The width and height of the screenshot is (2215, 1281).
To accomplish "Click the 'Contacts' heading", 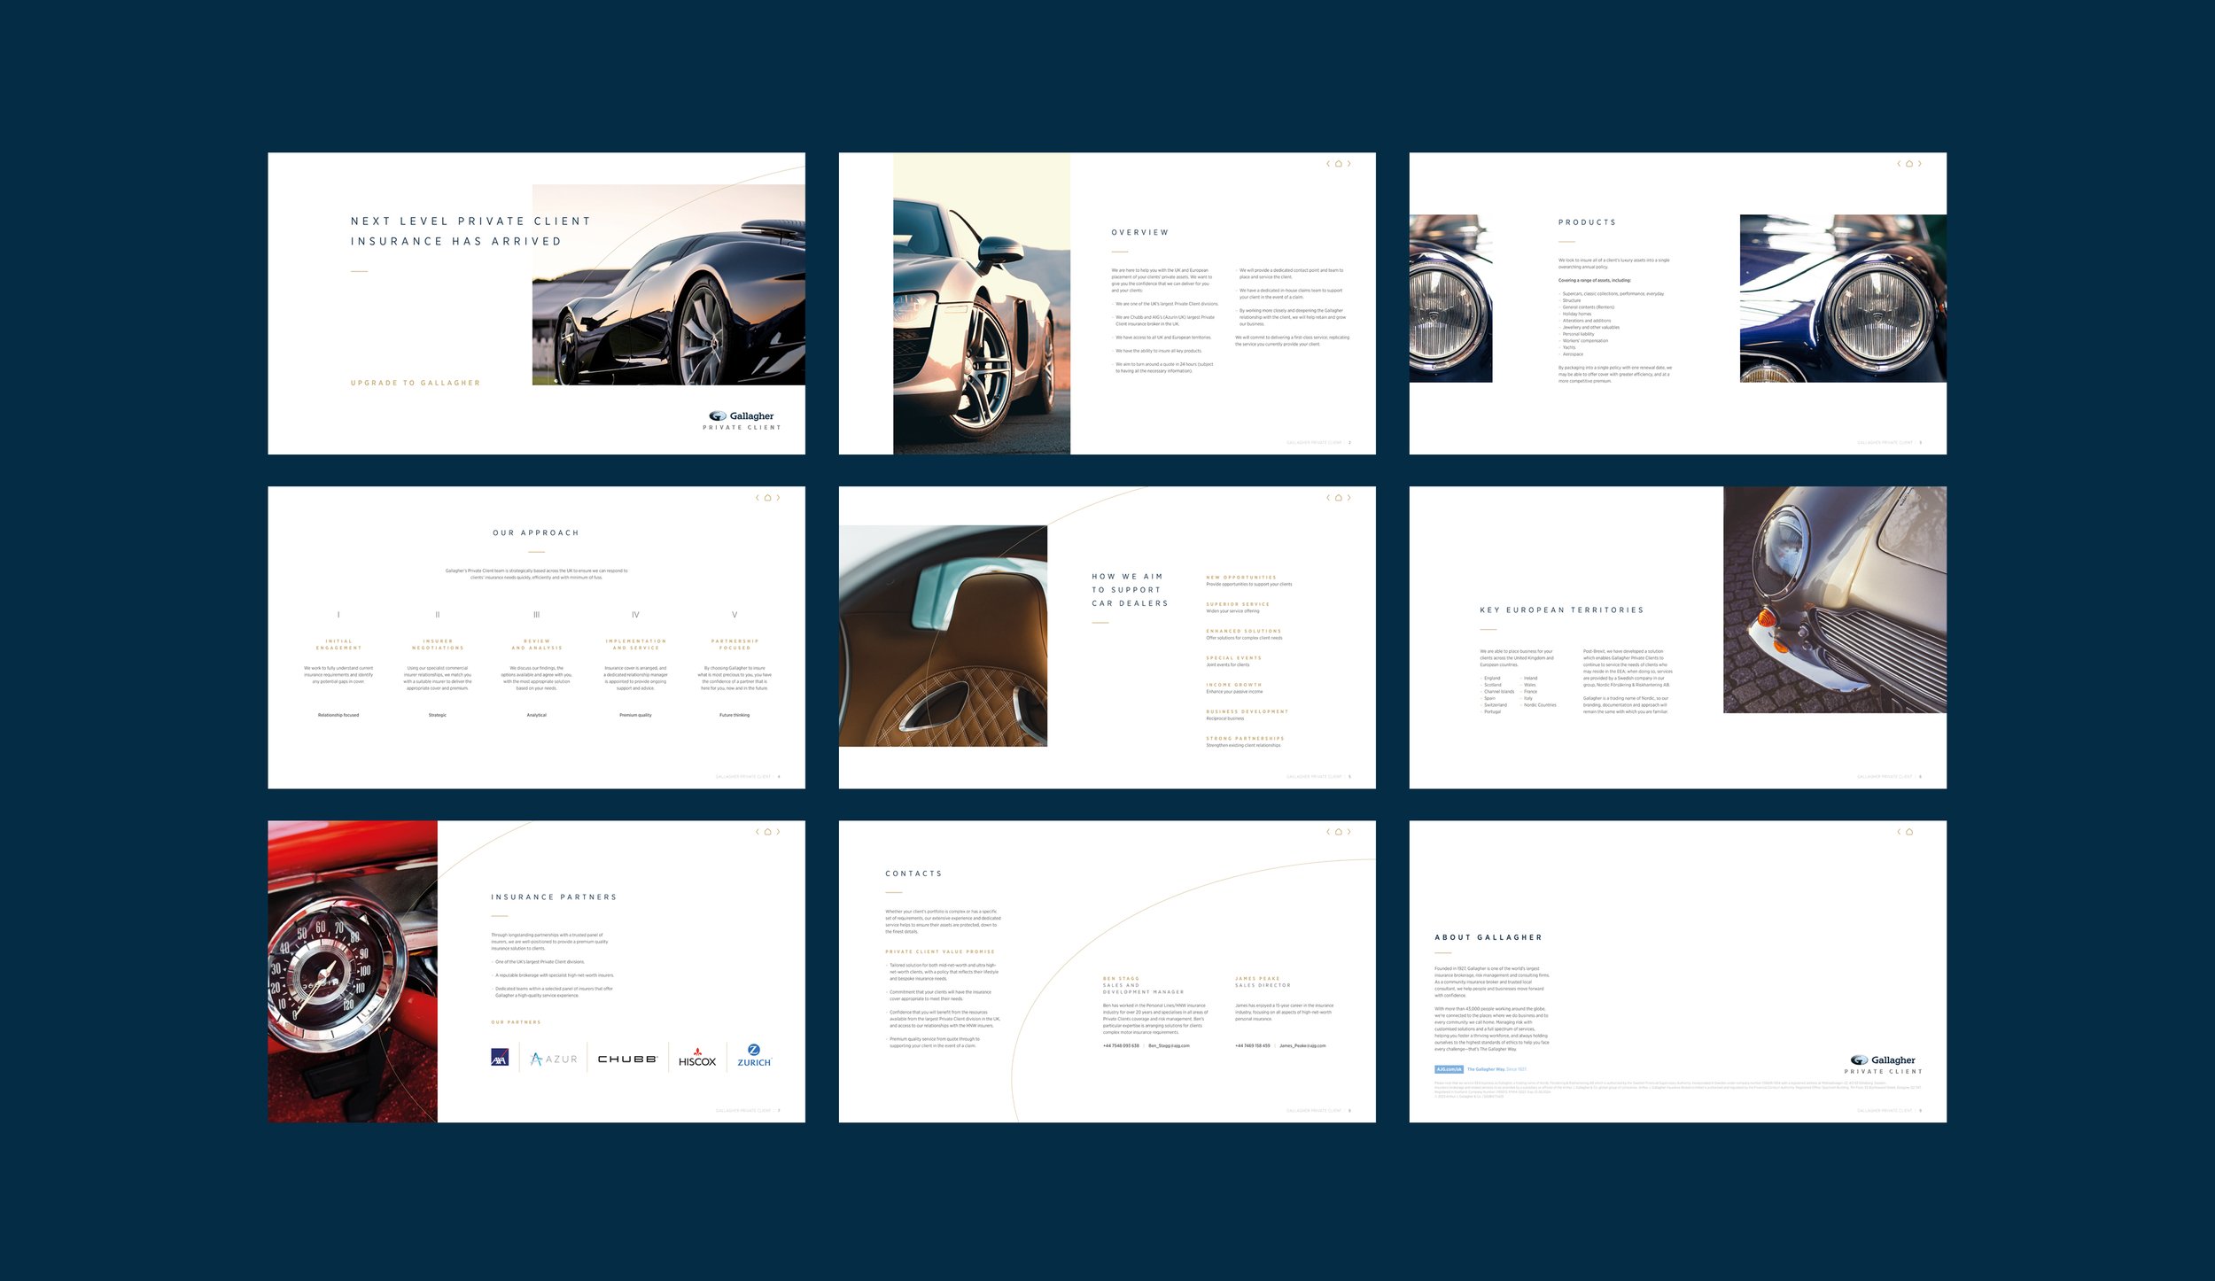I will pos(913,873).
